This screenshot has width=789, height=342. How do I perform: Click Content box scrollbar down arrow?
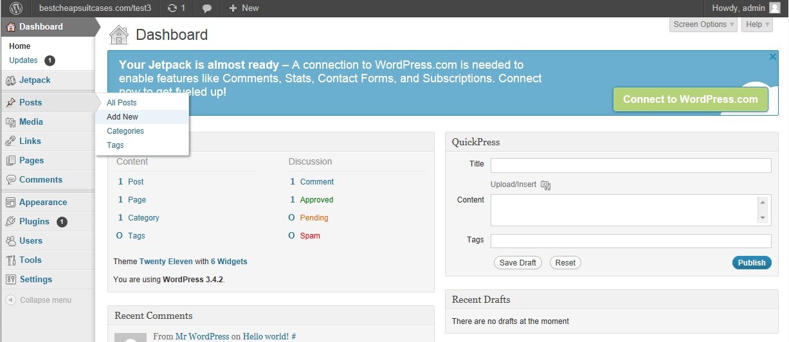pos(763,218)
